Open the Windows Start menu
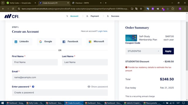The height and width of the screenshot is (105, 188). coord(2,103)
